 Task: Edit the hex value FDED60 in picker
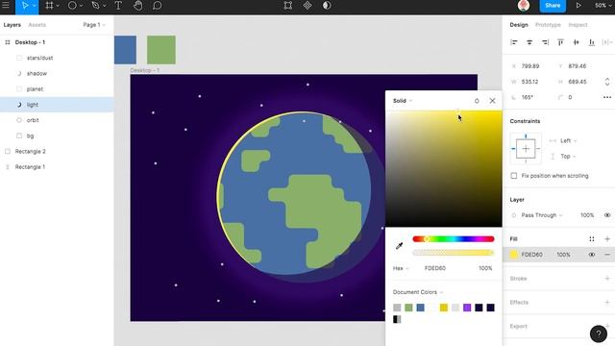coord(435,268)
